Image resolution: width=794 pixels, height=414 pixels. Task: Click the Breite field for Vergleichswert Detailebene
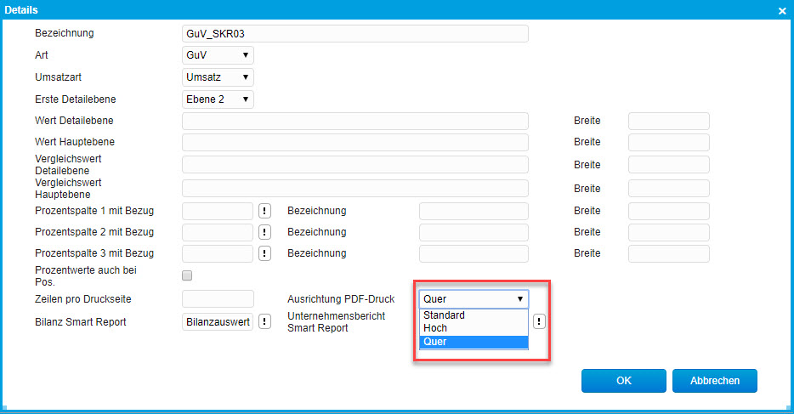[668, 164]
